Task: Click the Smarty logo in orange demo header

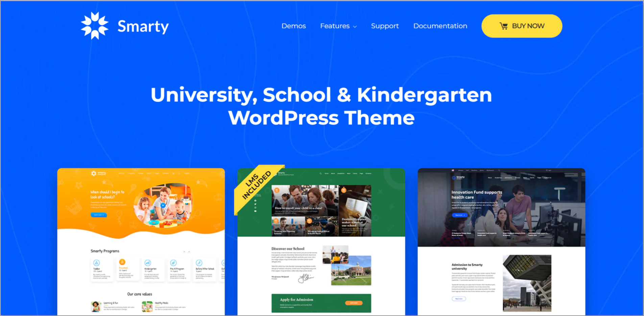Action: click(98, 173)
